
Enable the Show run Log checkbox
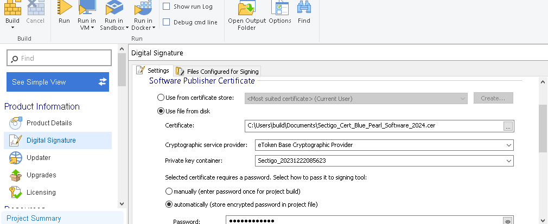pos(167,7)
